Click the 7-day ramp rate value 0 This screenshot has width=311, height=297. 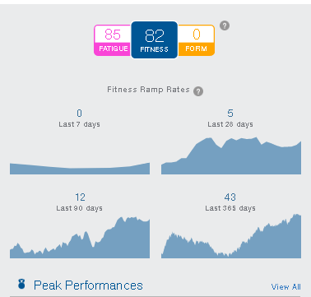tap(79, 114)
